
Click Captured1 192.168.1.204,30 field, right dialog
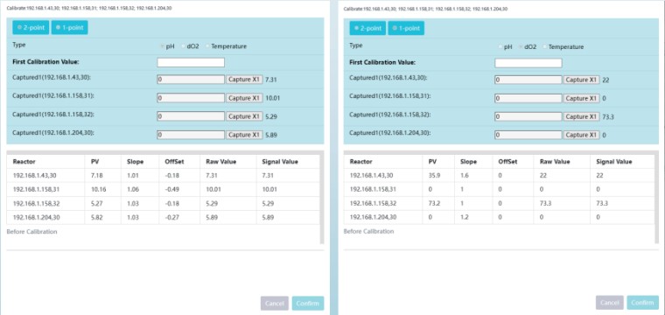(x=528, y=136)
